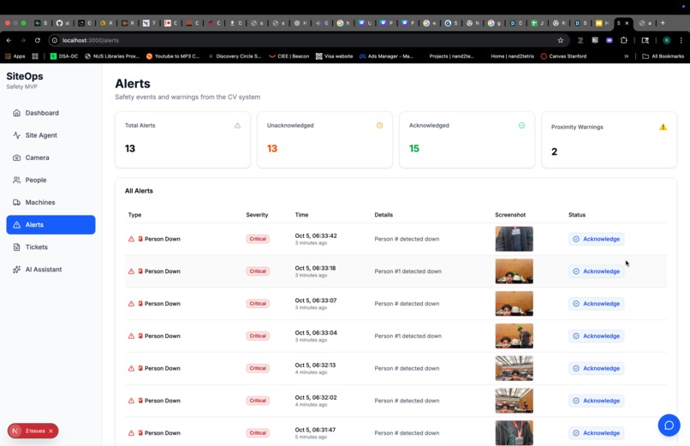The height and width of the screenshot is (446, 690).
Task: Open the Chrome three-dot menu
Action: tap(681, 40)
